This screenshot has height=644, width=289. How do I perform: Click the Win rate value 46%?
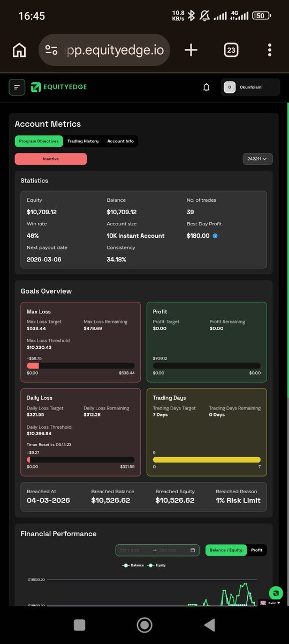[33, 236]
